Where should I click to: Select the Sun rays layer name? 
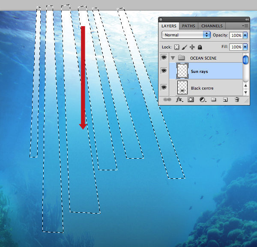pos(199,72)
